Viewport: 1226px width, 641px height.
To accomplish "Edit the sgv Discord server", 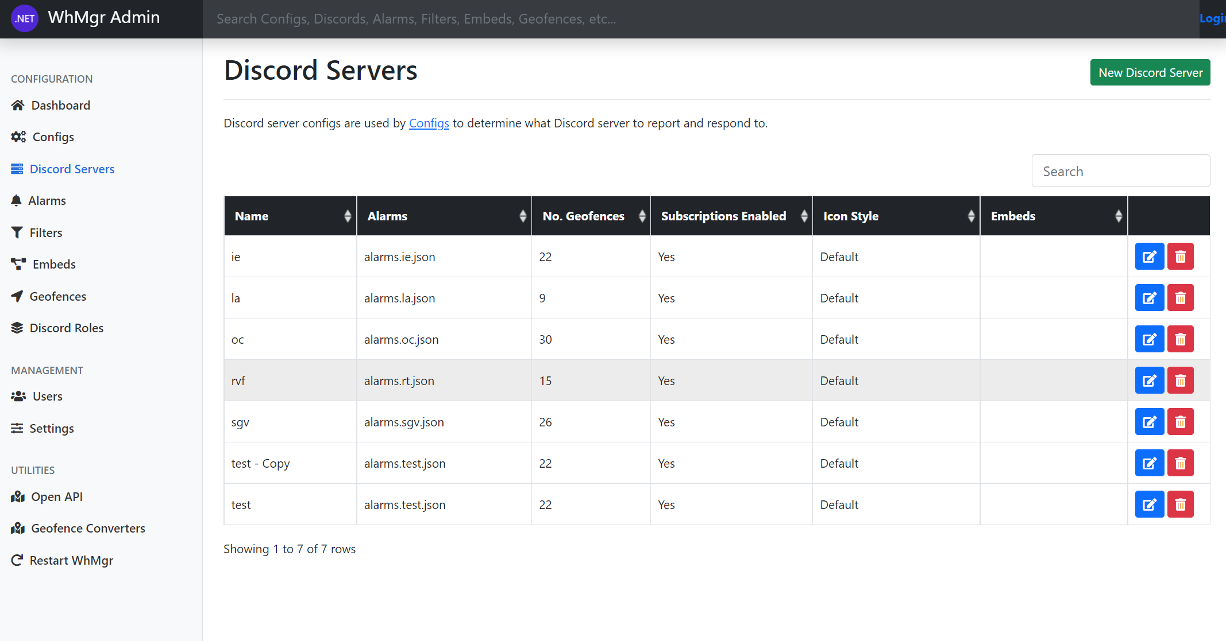I will (x=1149, y=422).
